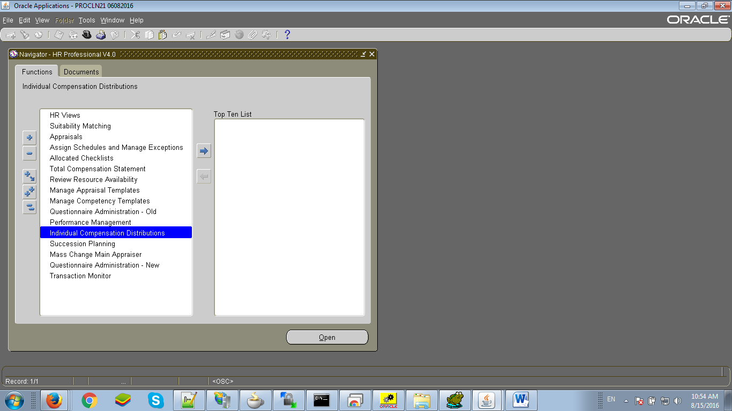Click the Collapse All button
732x411 pixels.
(x=29, y=207)
